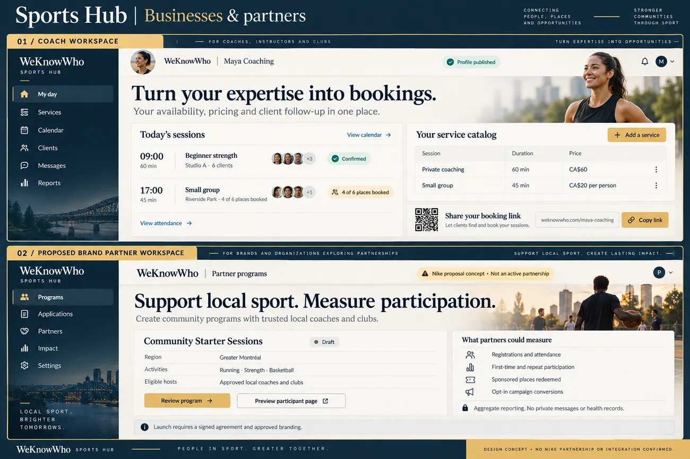Click Preview participant page button

pyautogui.click(x=291, y=401)
